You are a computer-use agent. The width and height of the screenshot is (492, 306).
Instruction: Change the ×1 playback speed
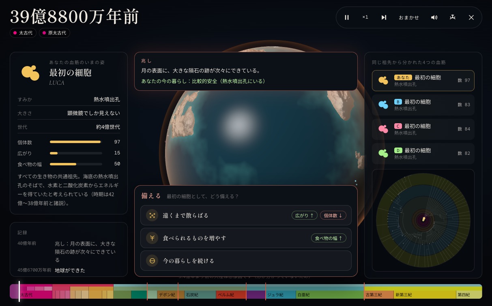365,17
